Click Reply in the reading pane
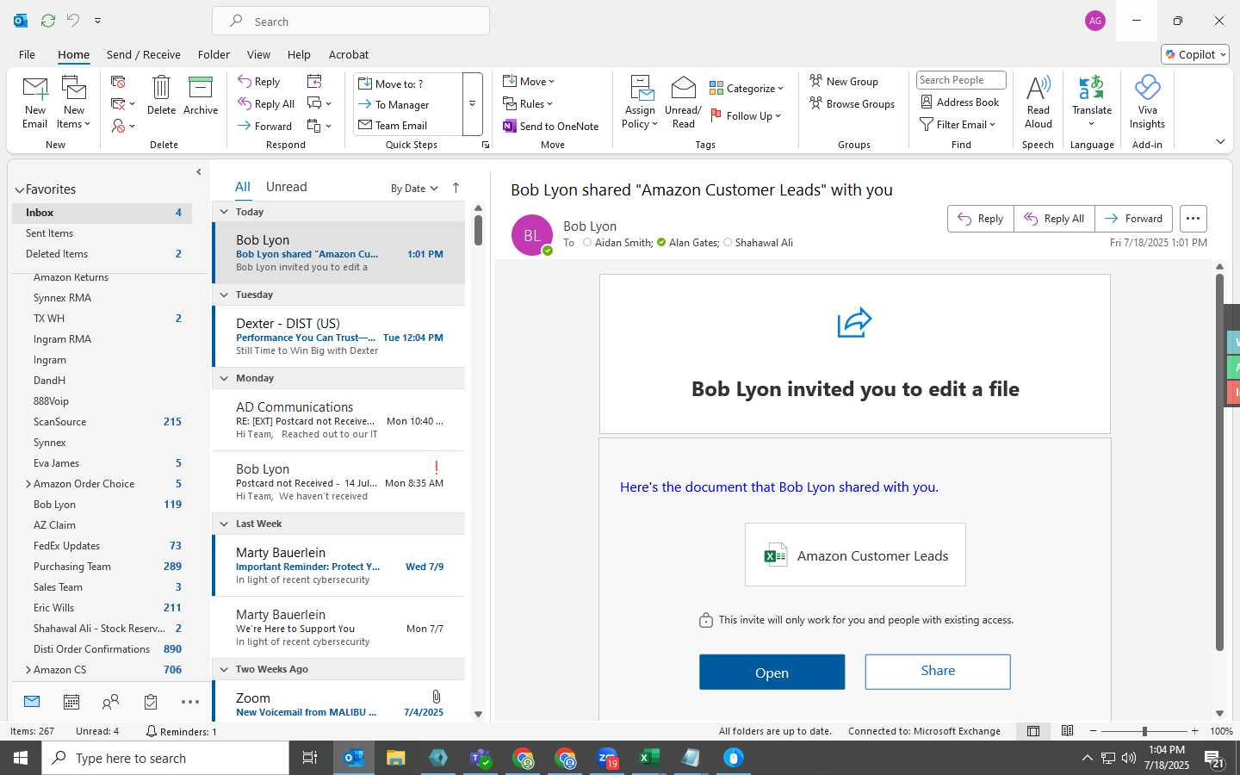Image resolution: width=1240 pixels, height=775 pixels. [x=981, y=219]
